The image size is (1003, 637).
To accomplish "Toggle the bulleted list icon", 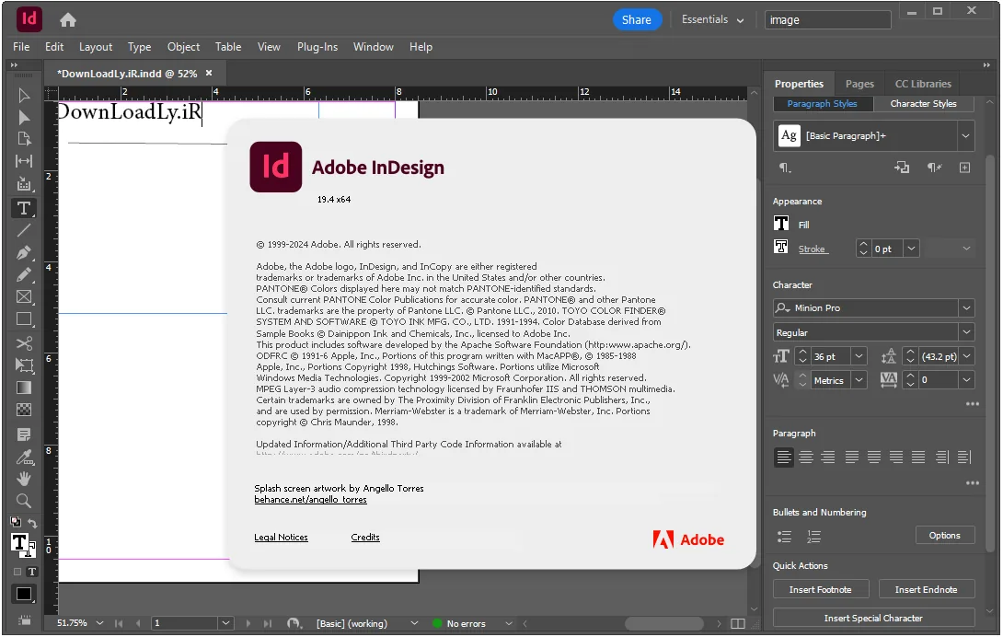I will pyautogui.click(x=784, y=537).
